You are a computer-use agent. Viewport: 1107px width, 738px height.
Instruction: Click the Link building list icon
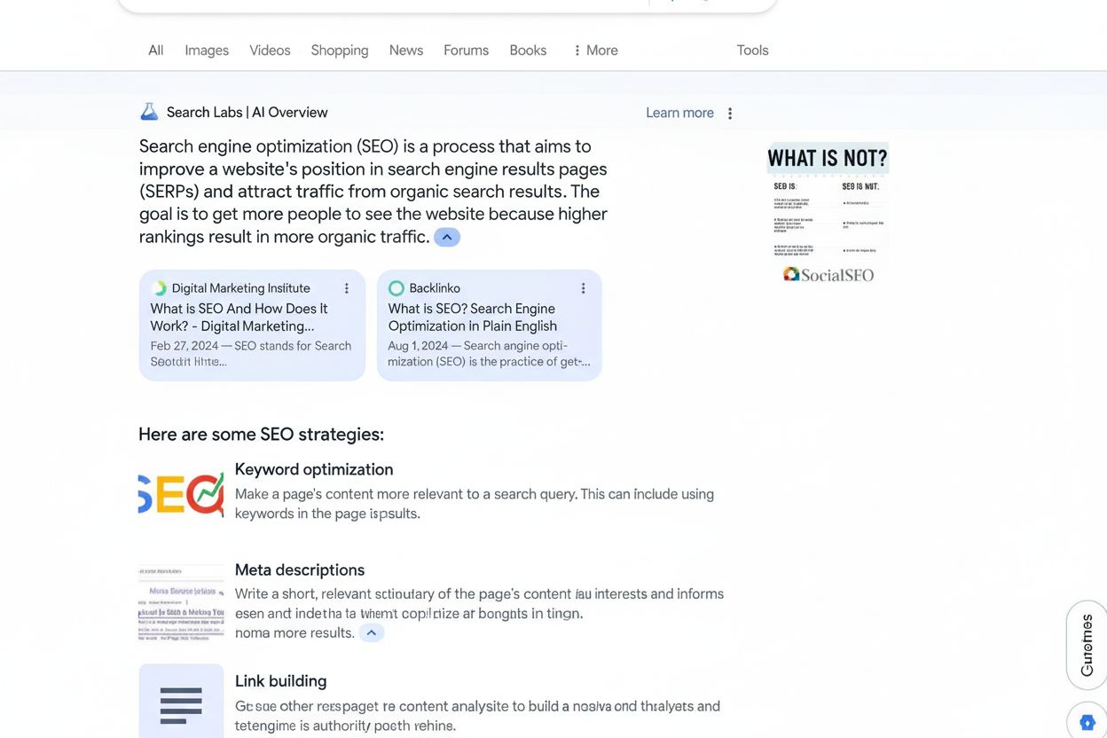pos(181,705)
